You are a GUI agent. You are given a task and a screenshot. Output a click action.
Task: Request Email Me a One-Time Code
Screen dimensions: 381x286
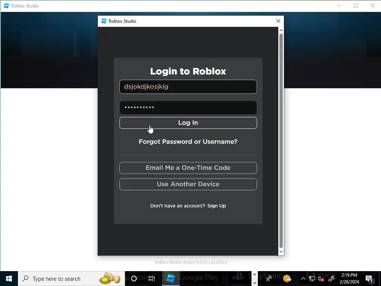(188, 168)
